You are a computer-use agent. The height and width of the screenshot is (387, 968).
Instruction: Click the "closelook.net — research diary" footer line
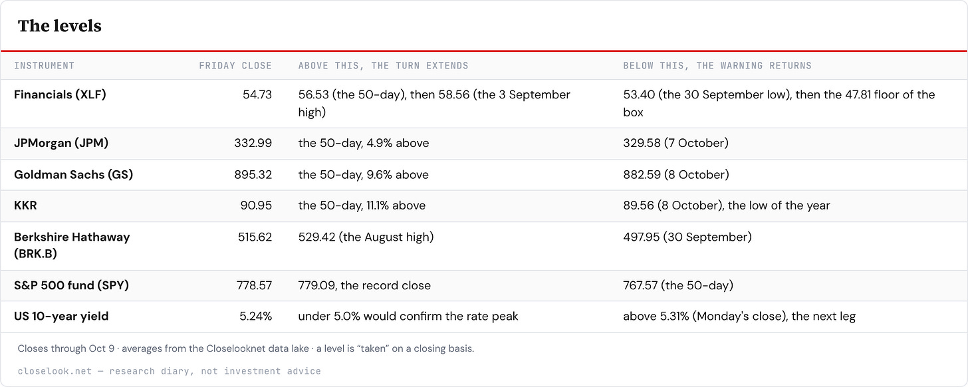[170, 371]
